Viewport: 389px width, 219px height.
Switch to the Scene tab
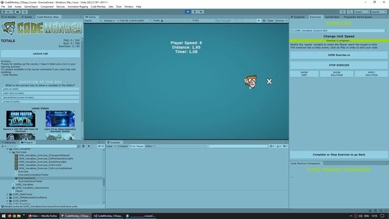point(27,17)
